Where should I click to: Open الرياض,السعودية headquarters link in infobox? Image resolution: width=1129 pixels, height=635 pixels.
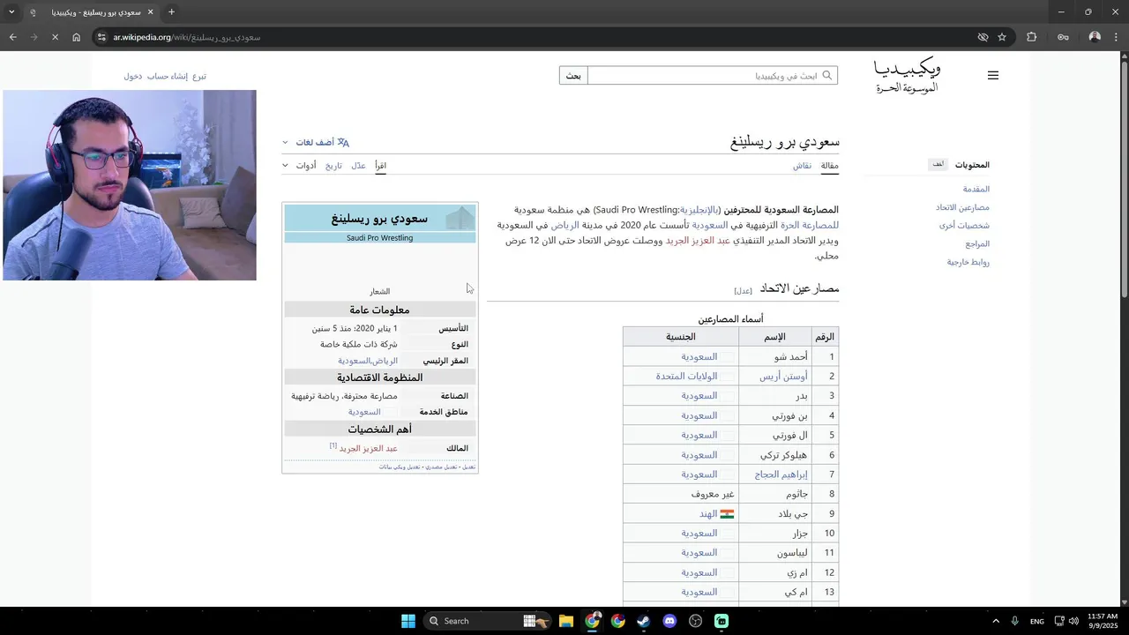(368, 361)
